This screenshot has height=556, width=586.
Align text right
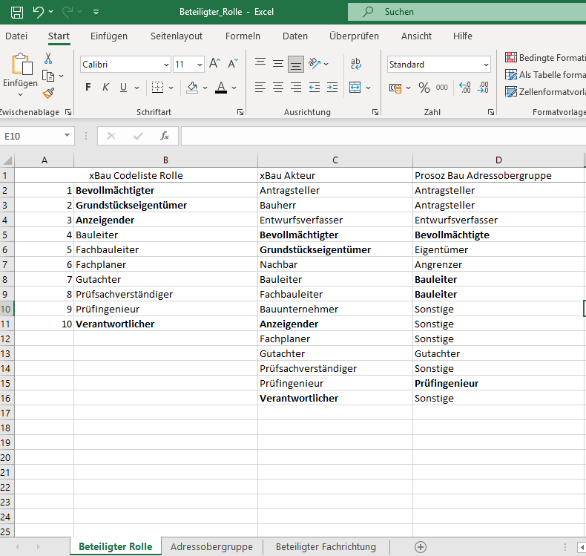[x=296, y=88]
